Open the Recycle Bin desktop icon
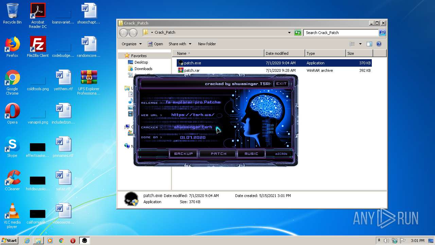435x245 pixels. [x=12, y=14]
